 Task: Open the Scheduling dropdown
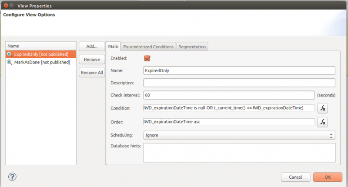click(239, 135)
